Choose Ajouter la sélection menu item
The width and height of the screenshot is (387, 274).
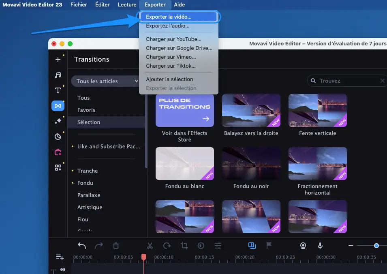[179, 79]
